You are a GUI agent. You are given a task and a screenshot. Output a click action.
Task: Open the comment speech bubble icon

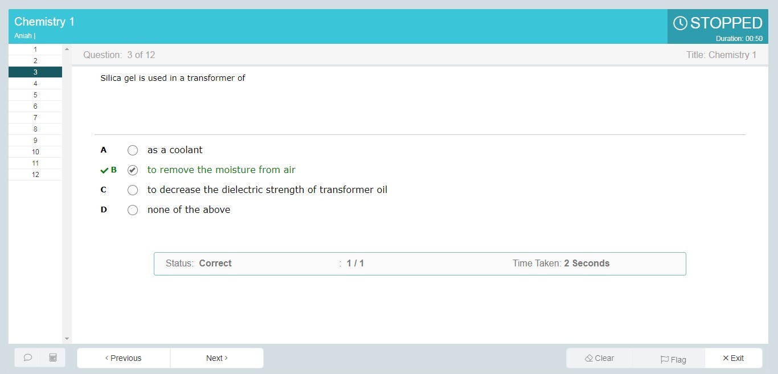click(27, 358)
